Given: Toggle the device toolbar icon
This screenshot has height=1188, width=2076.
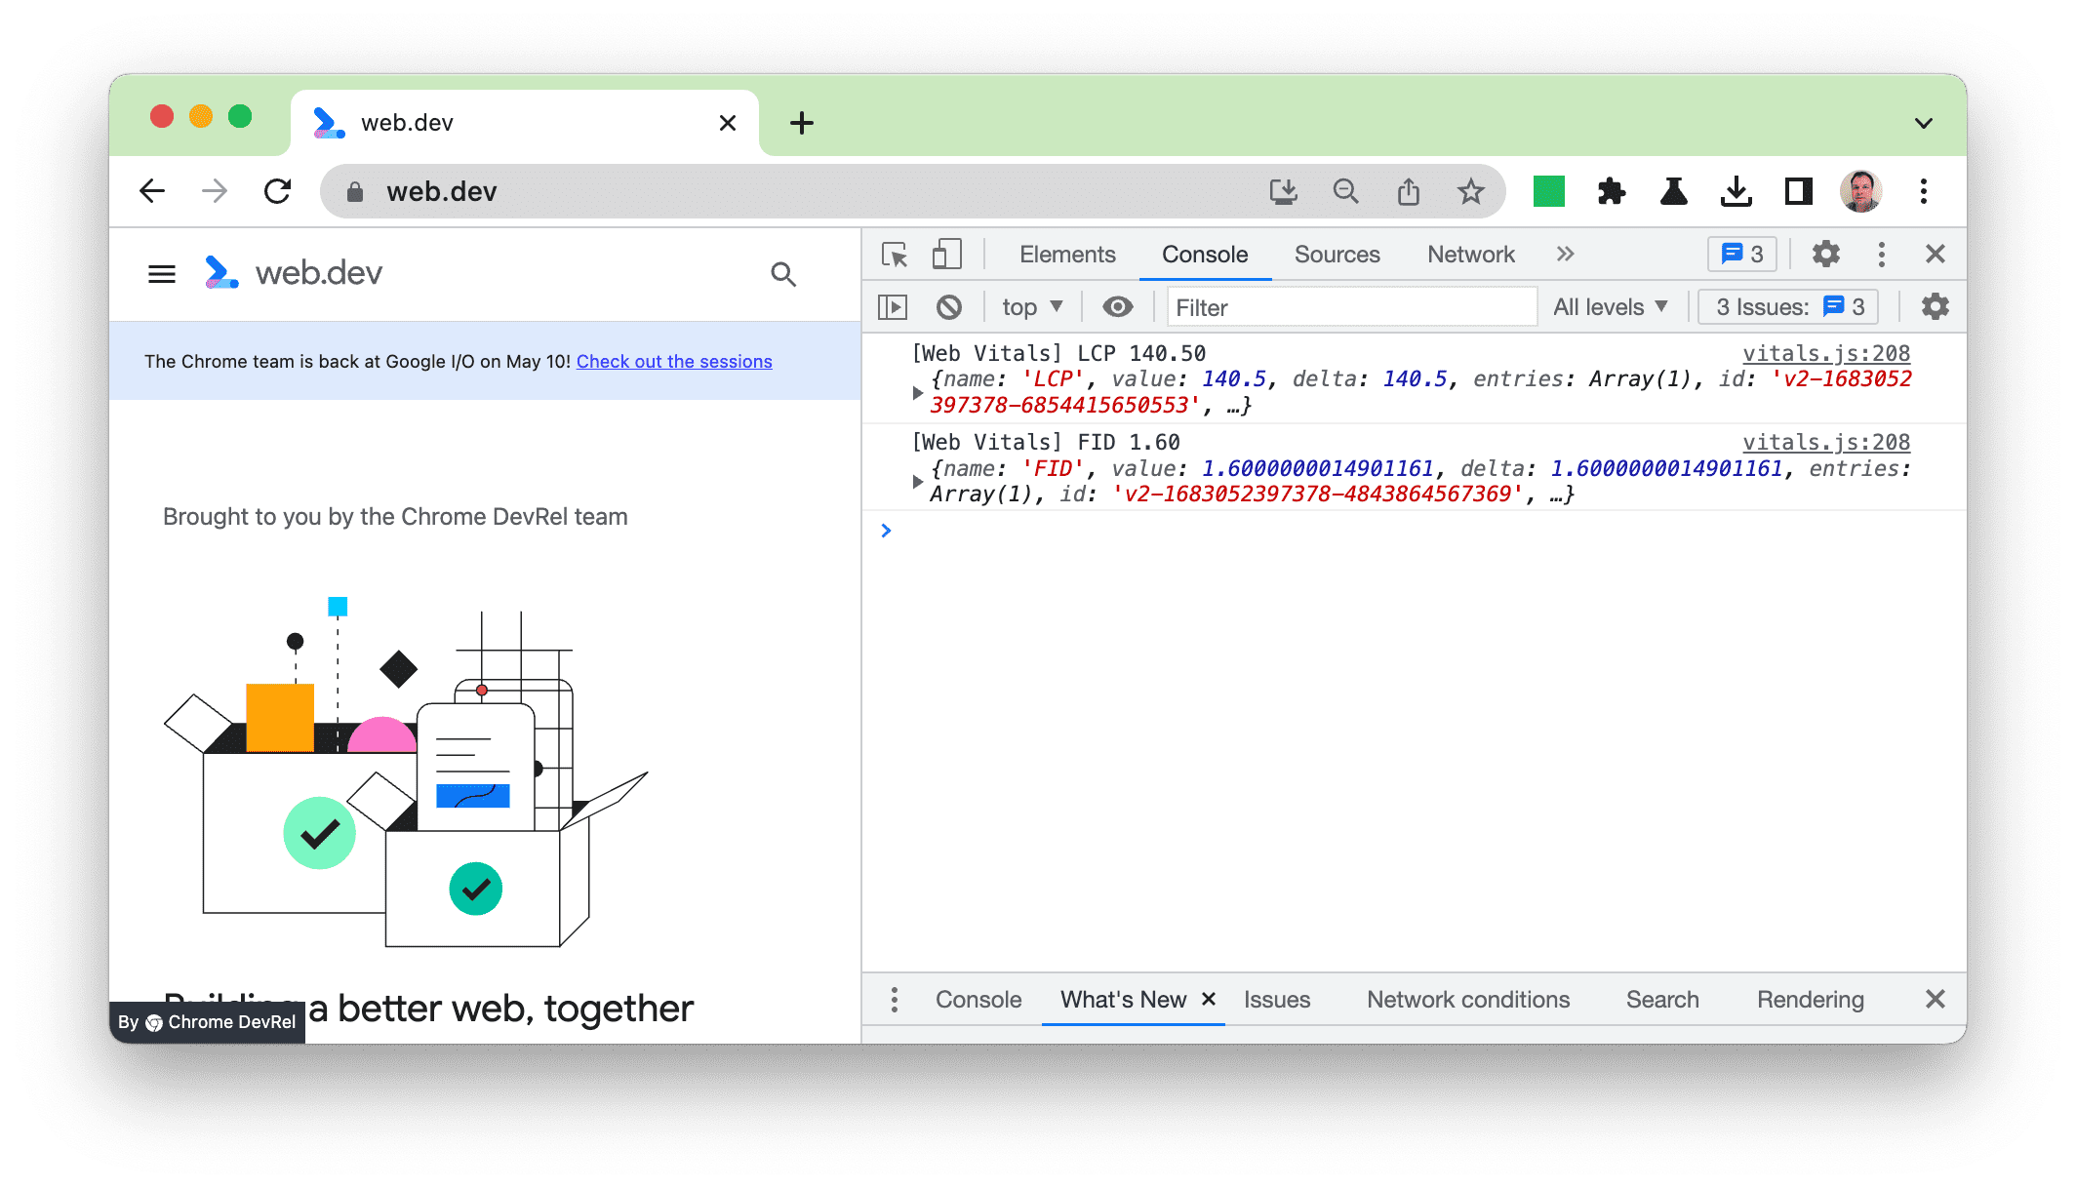Looking at the screenshot, I should 946,256.
